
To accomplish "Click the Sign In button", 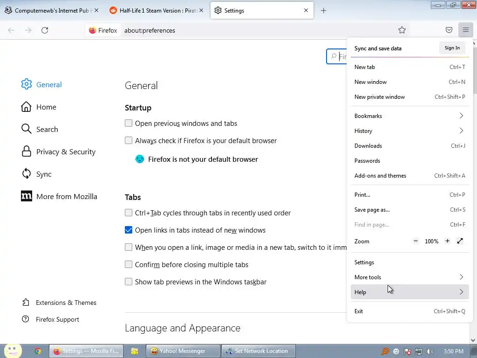I will click(x=452, y=48).
